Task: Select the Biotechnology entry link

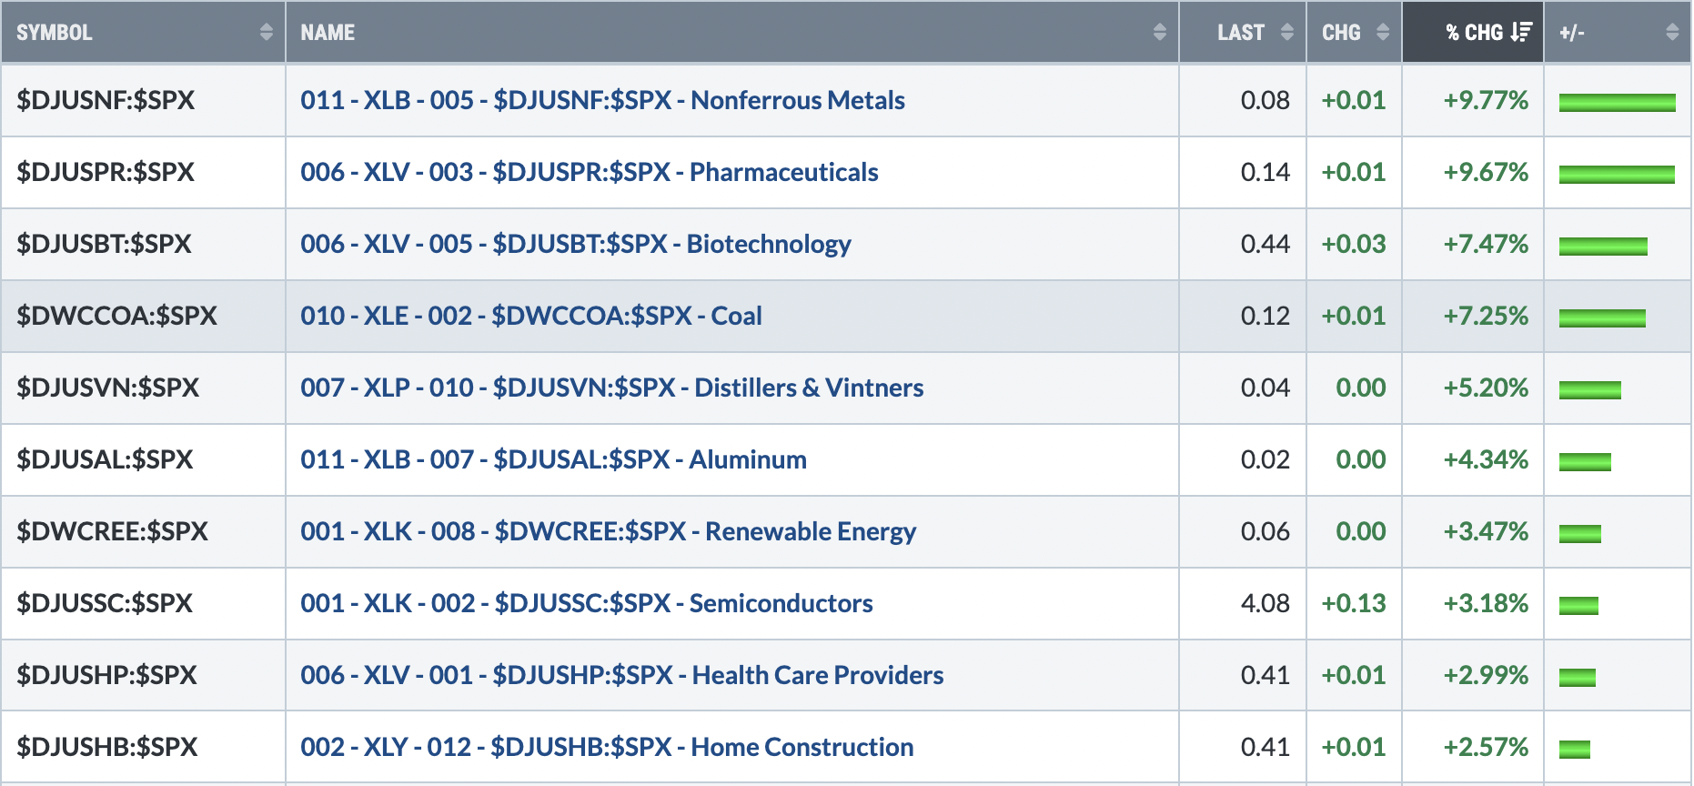Action: [576, 244]
